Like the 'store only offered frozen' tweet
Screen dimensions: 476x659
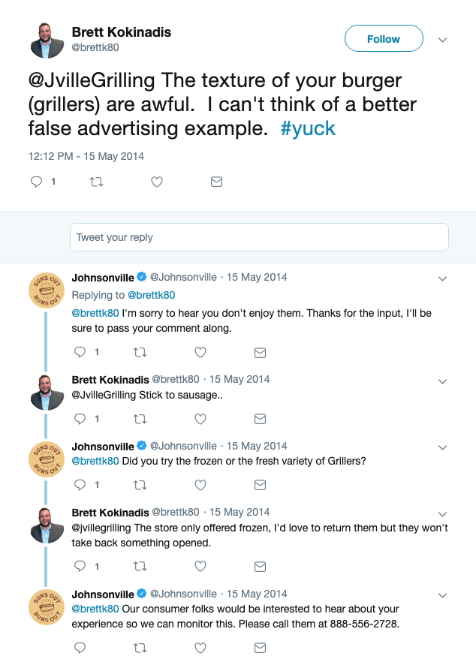point(200,566)
